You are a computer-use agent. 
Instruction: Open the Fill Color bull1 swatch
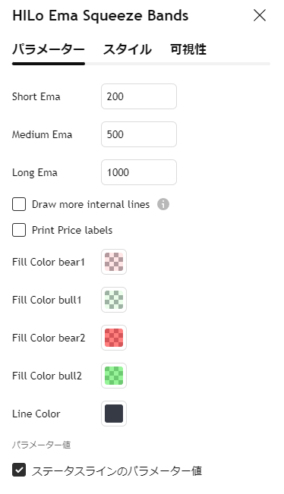click(x=114, y=300)
